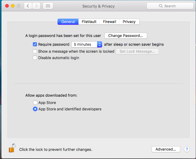Click the magnifying glass search icon
This screenshot has height=159, width=196.
161,6
